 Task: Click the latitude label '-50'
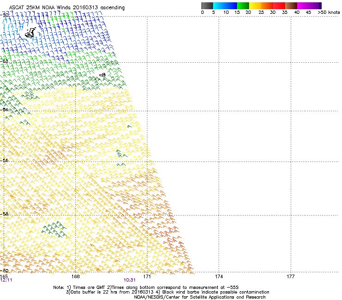[4, 15]
